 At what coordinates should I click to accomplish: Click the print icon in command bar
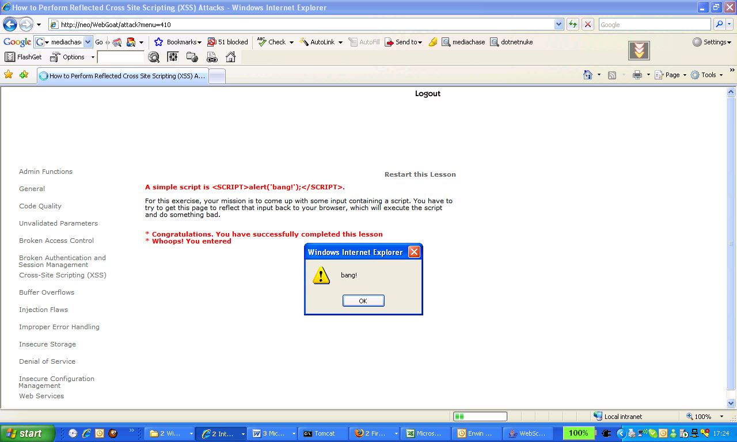coord(637,75)
